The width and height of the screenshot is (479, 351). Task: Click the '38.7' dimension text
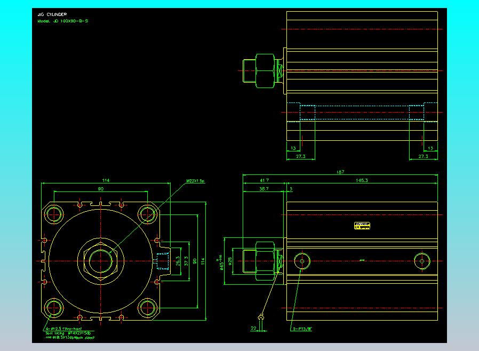coord(264,189)
